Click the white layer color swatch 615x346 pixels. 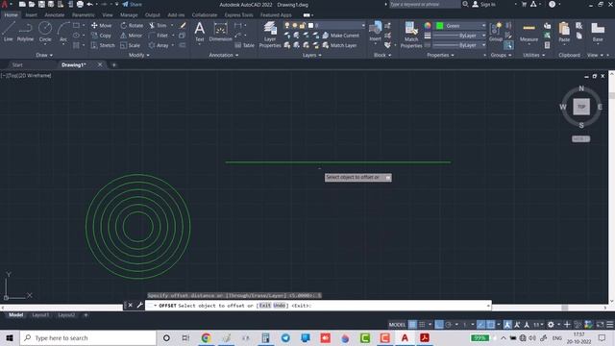coord(311,26)
